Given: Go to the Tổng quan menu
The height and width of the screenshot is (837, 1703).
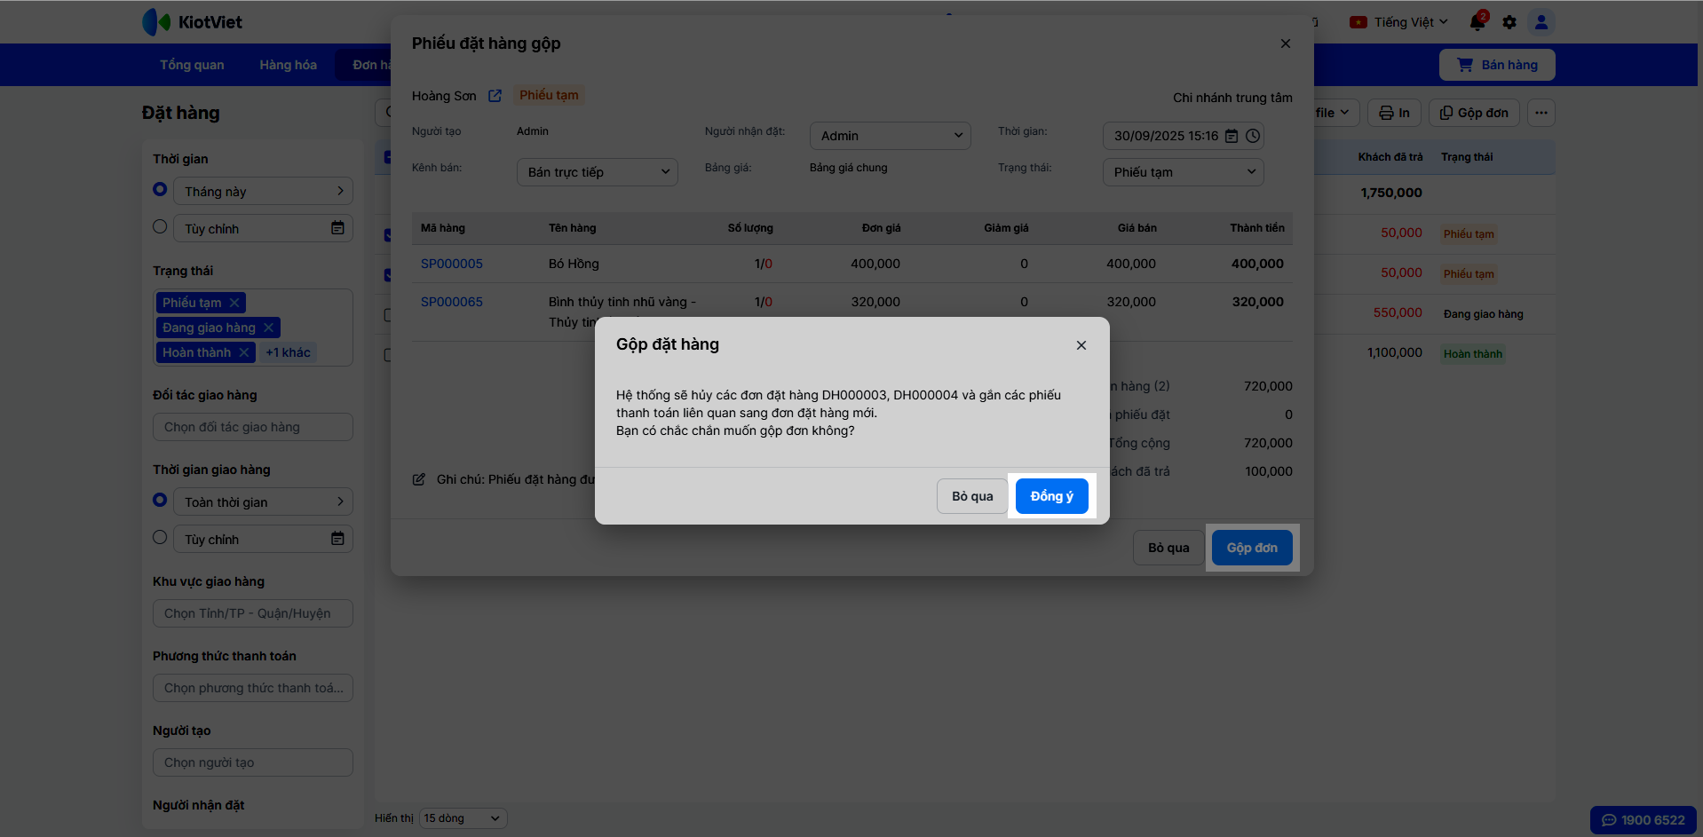Looking at the screenshot, I should [192, 65].
